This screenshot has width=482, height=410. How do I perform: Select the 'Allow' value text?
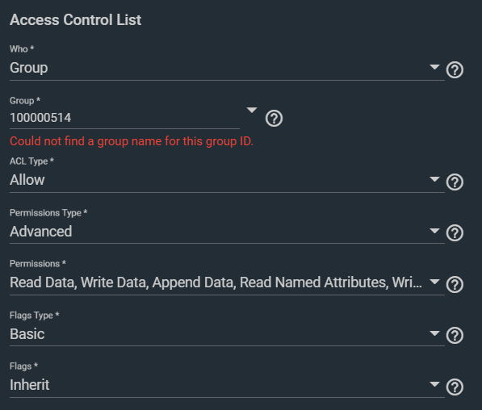(27, 180)
